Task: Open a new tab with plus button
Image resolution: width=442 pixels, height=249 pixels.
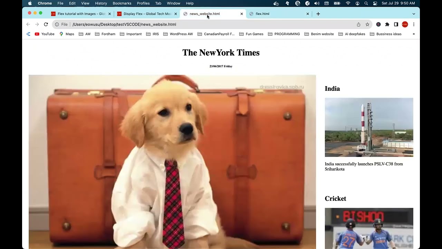Action: [x=318, y=14]
